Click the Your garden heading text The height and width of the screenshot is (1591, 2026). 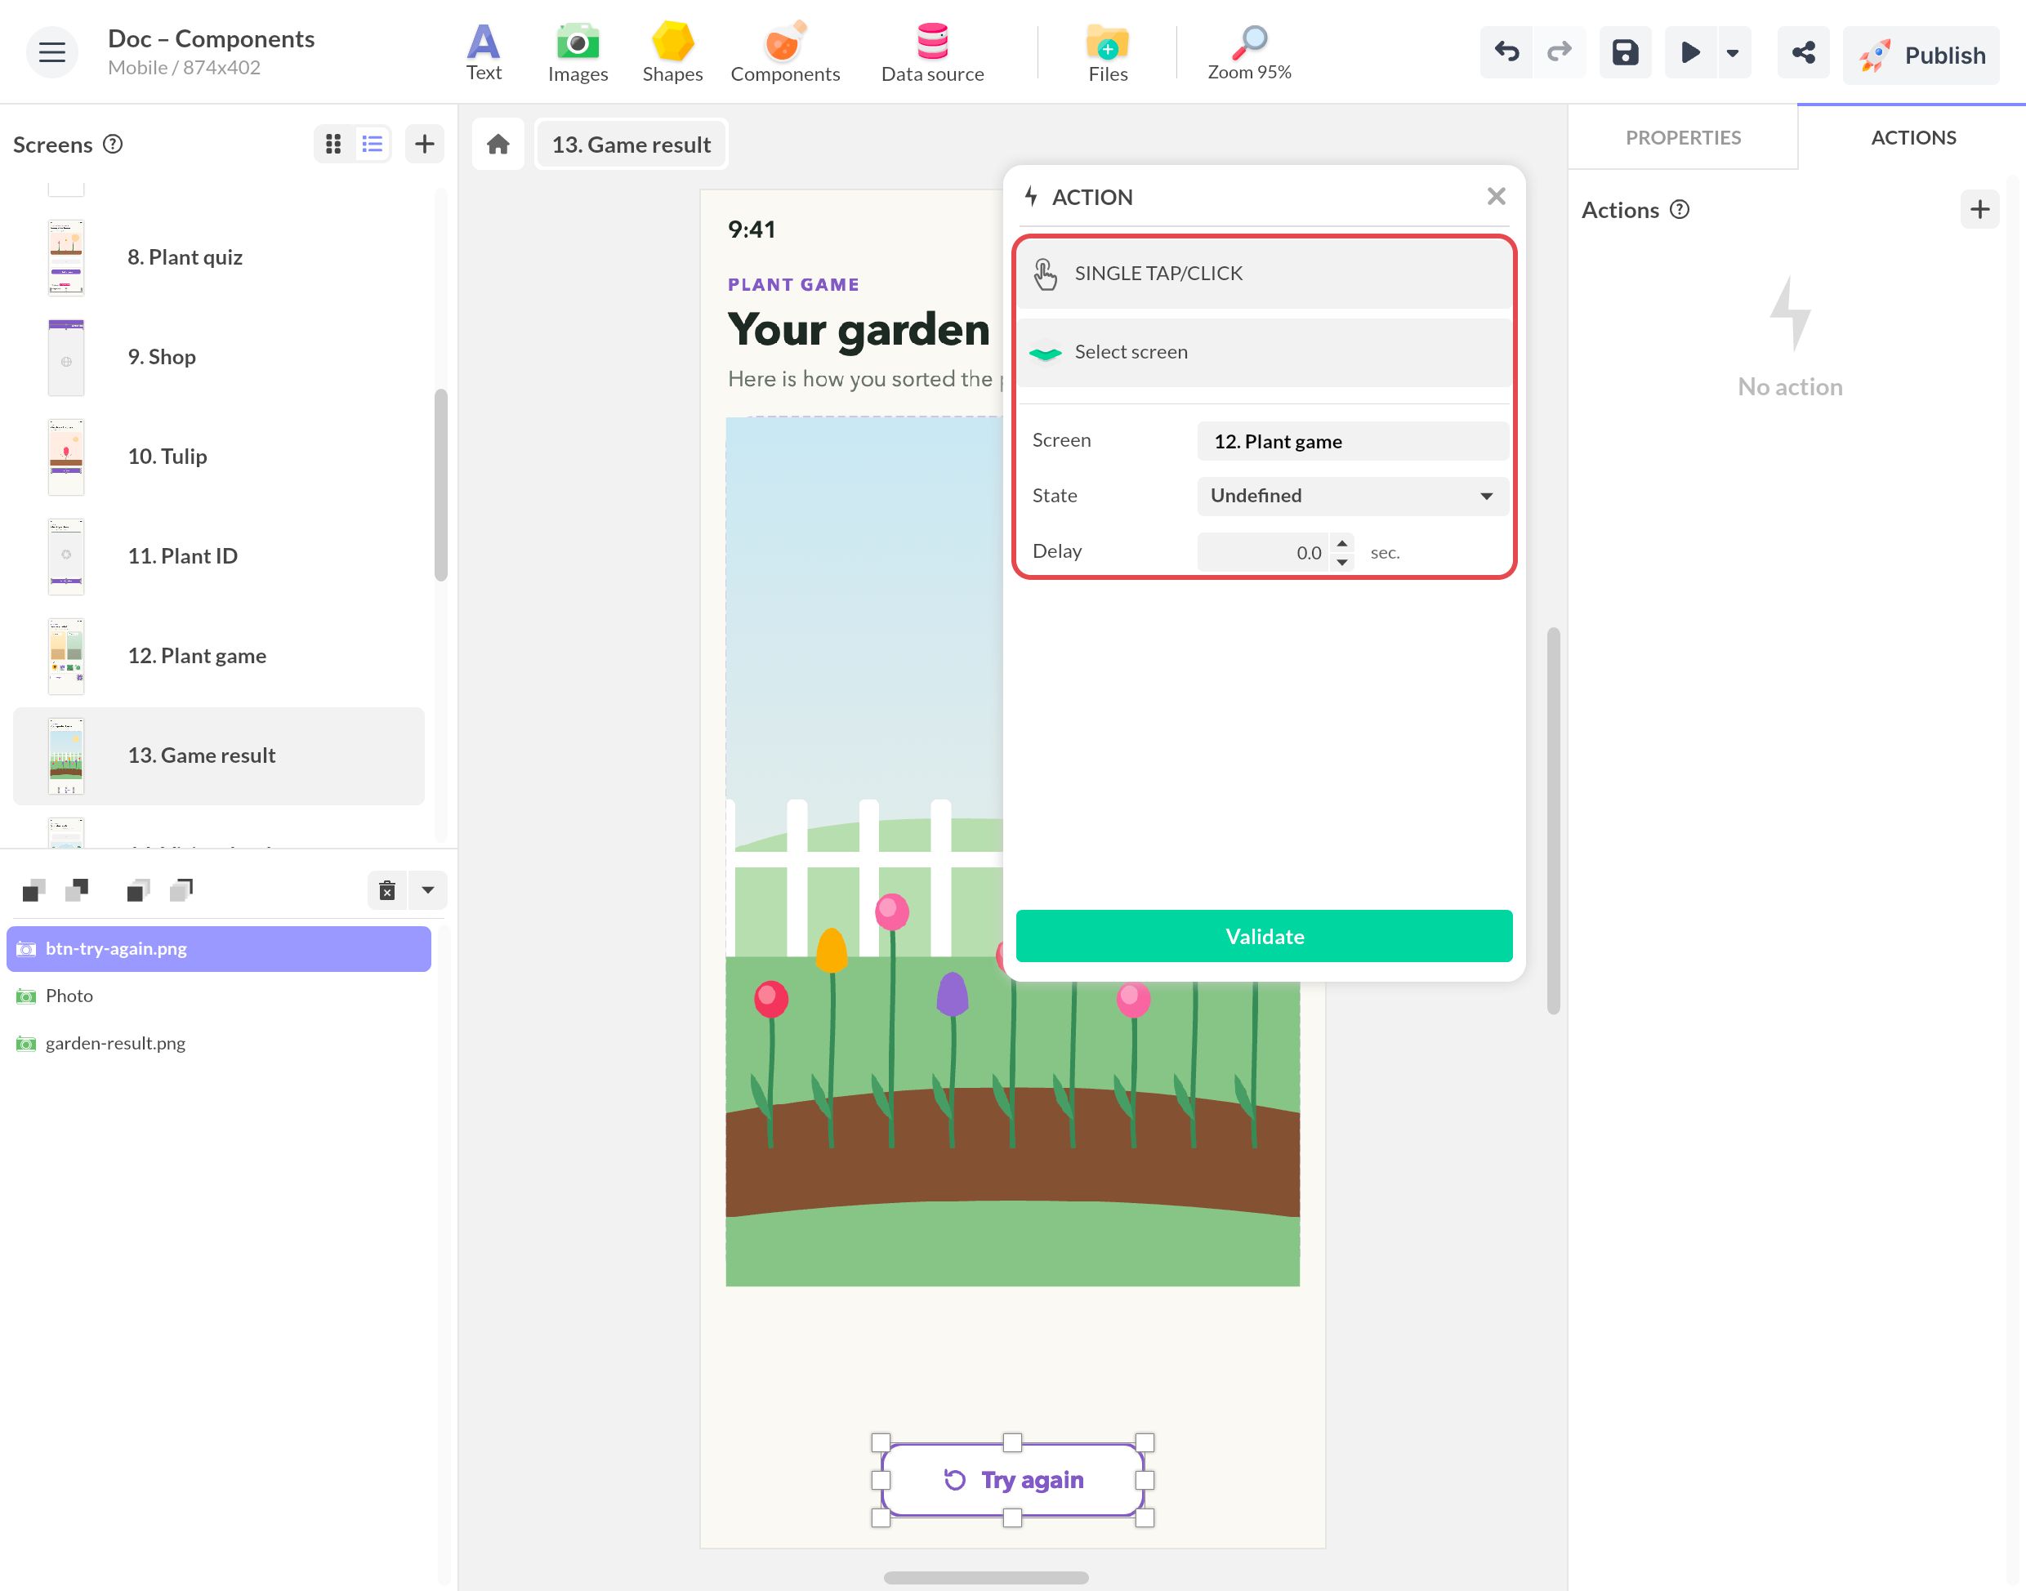pos(859,329)
